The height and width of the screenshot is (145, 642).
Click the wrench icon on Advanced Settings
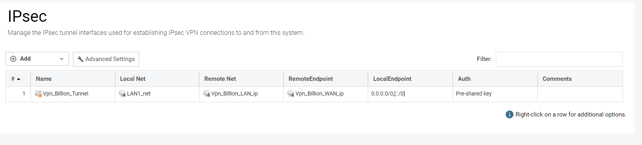coord(80,59)
